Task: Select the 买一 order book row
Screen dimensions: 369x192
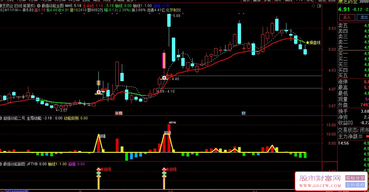Action: click(354, 53)
